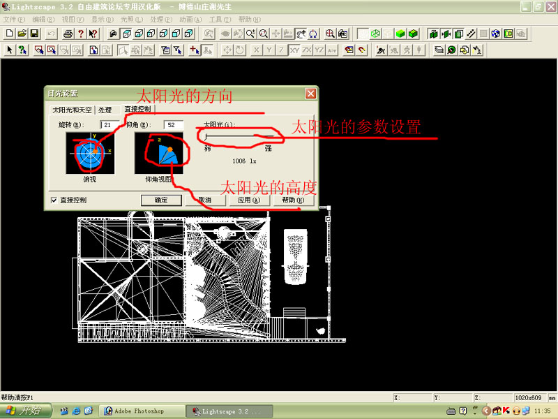Click the 仰角 value field showing 52
The image size is (558, 419).
click(x=173, y=125)
